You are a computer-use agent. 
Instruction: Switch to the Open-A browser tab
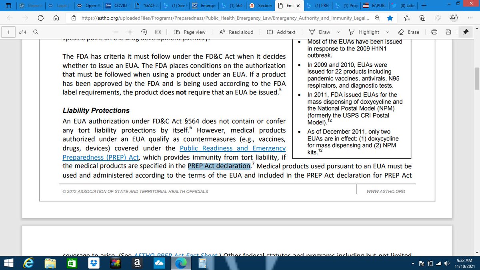(x=90, y=6)
